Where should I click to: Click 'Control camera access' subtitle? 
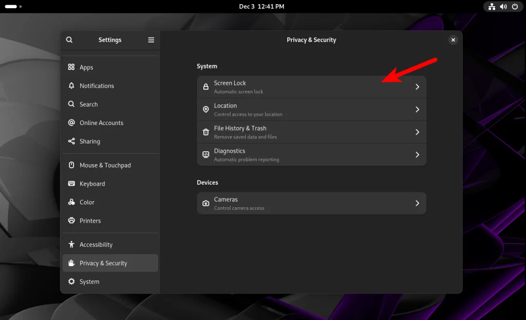pos(239,208)
